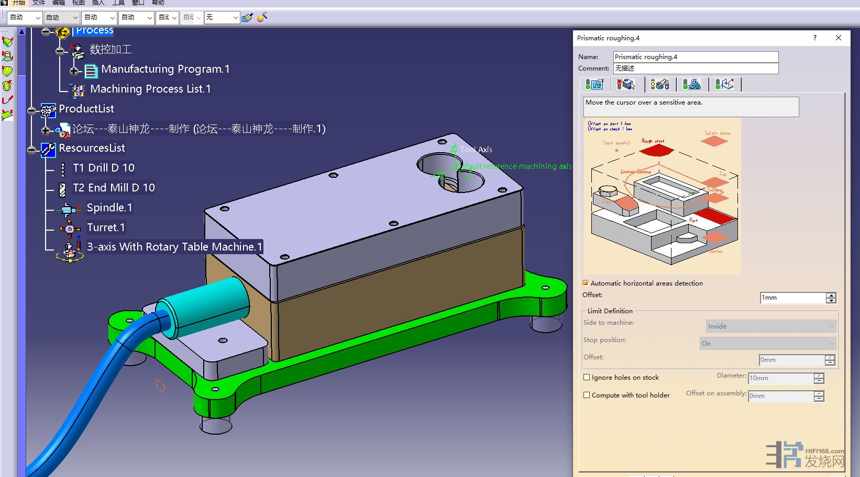Open the feeds and speeds tab
Viewport: 860px width, 477px height.
click(x=692, y=84)
